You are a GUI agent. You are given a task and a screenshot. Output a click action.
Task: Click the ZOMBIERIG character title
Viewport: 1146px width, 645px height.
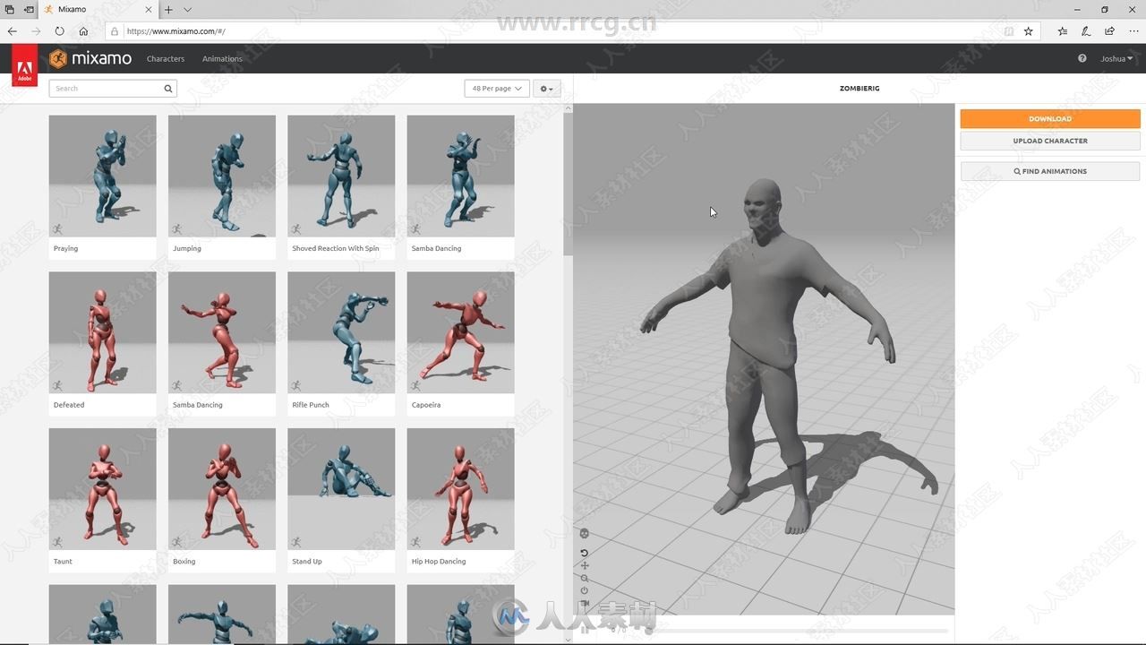click(x=859, y=89)
